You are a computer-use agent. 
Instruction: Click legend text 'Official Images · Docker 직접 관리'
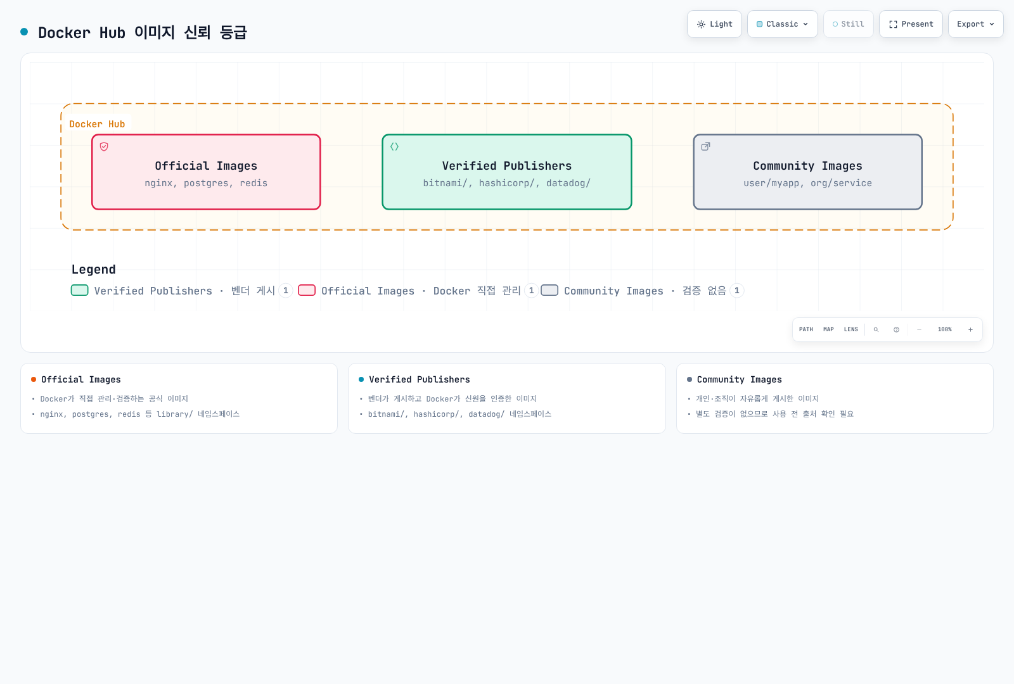point(421,291)
